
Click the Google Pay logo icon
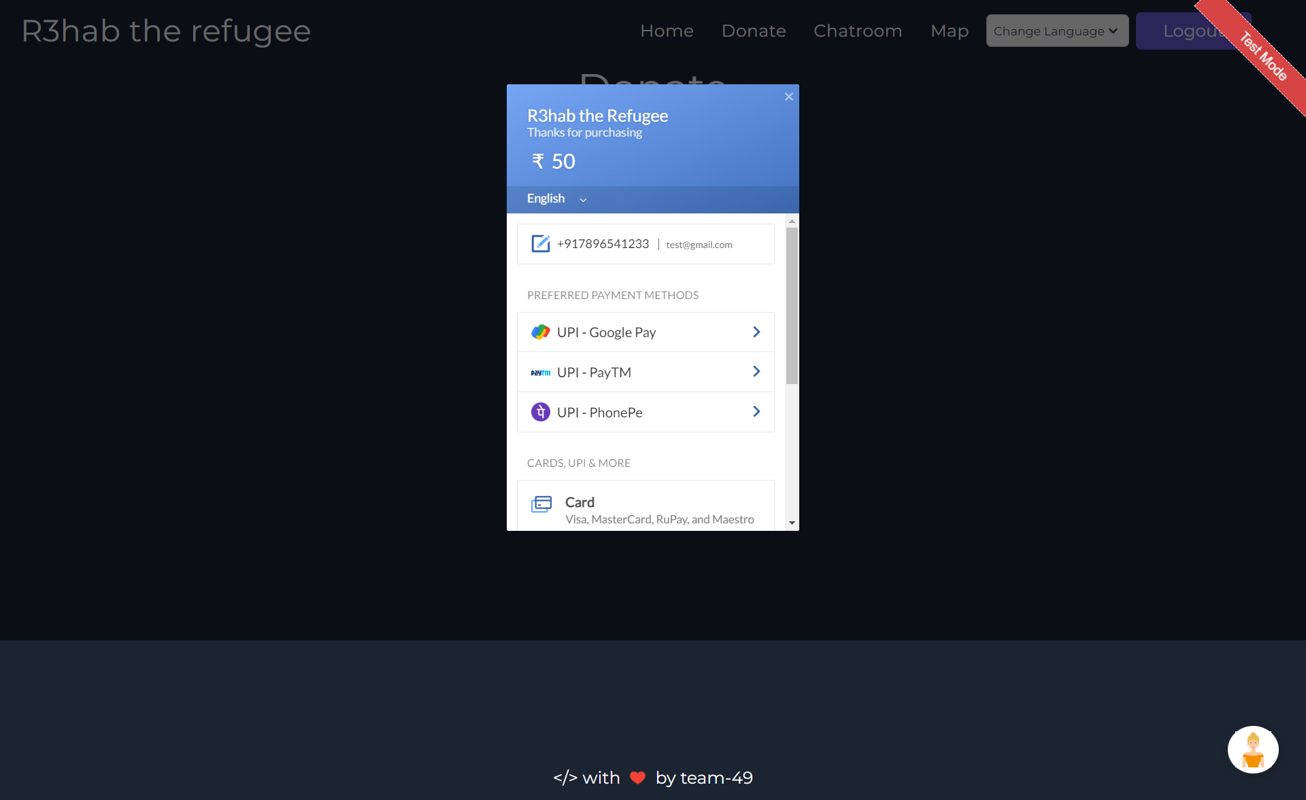[x=540, y=332]
